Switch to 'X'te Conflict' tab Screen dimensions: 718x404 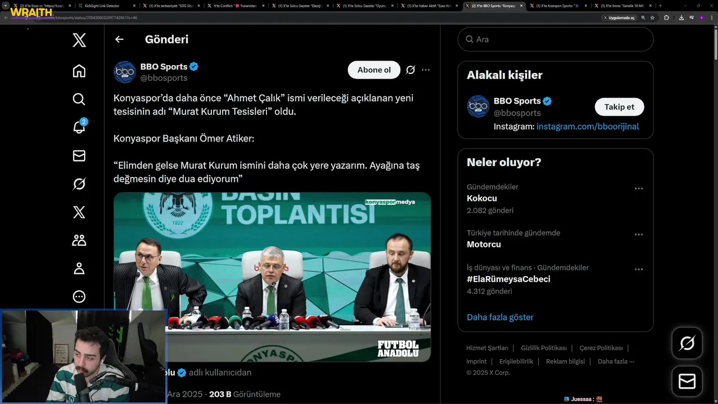click(x=236, y=6)
